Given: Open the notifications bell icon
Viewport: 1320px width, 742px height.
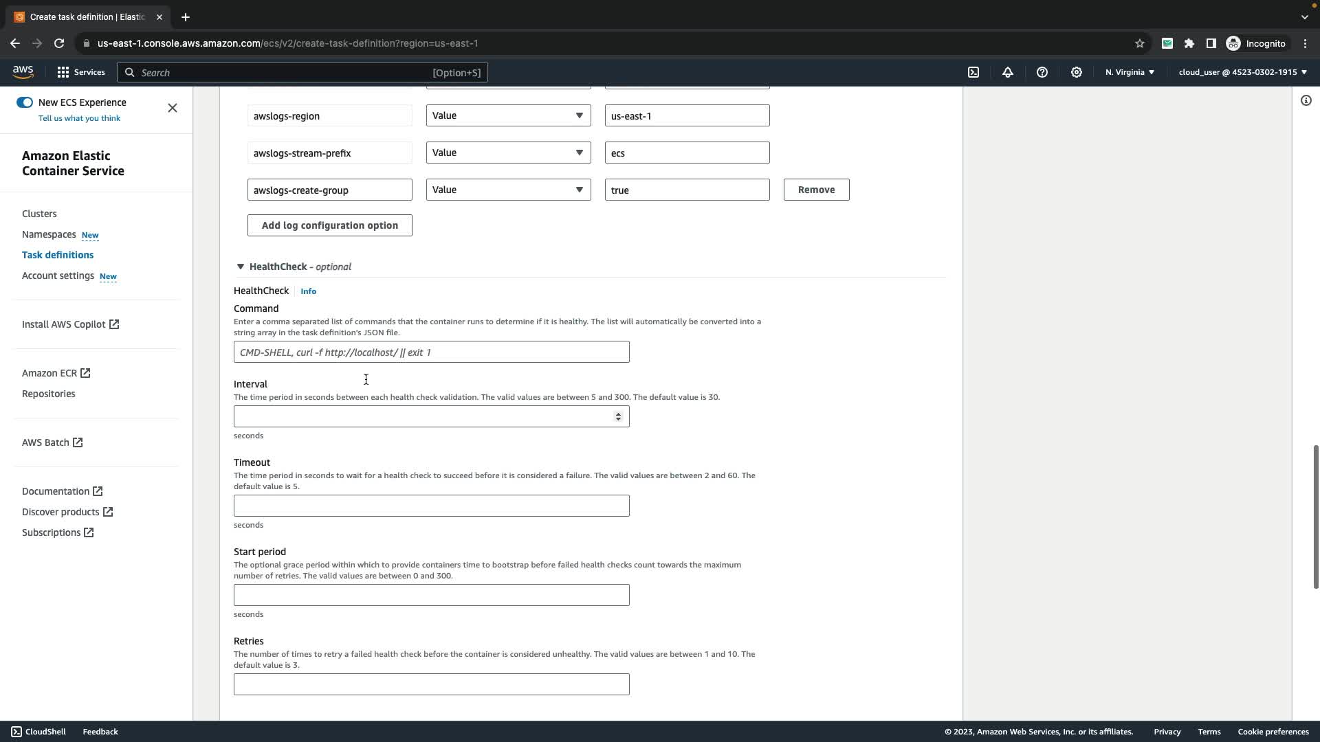Looking at the screenshot, I should coord(1008,72).
